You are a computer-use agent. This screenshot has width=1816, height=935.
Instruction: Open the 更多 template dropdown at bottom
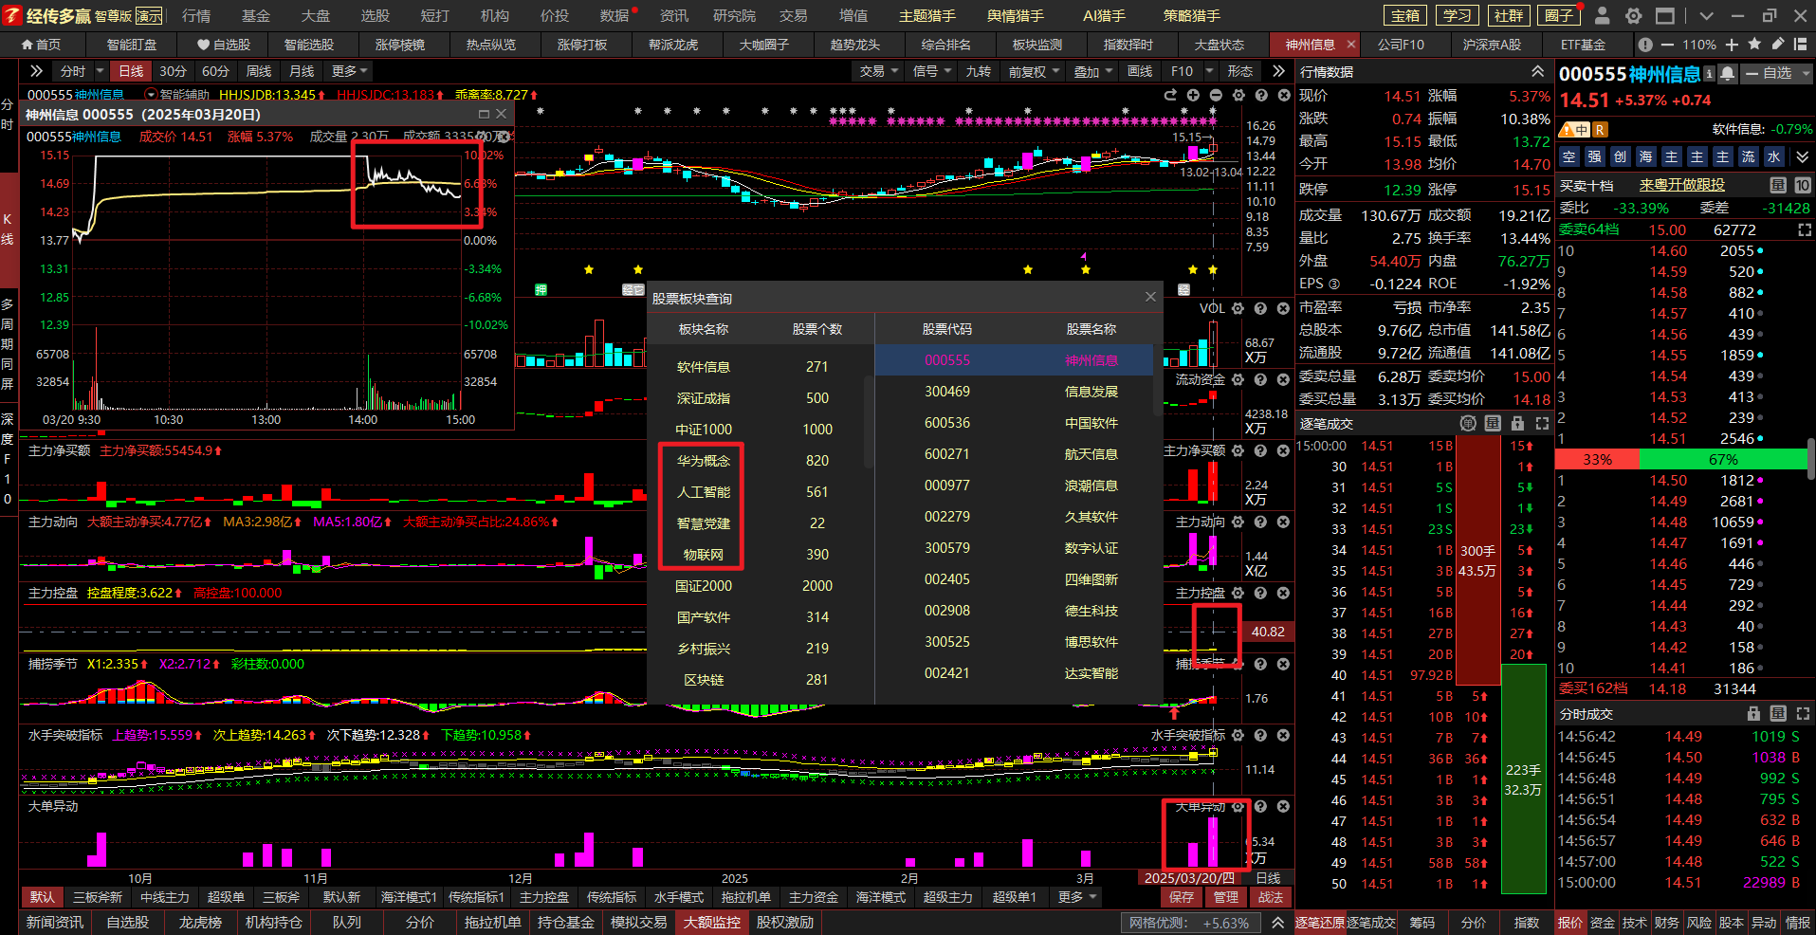(x=1076, y=897)
